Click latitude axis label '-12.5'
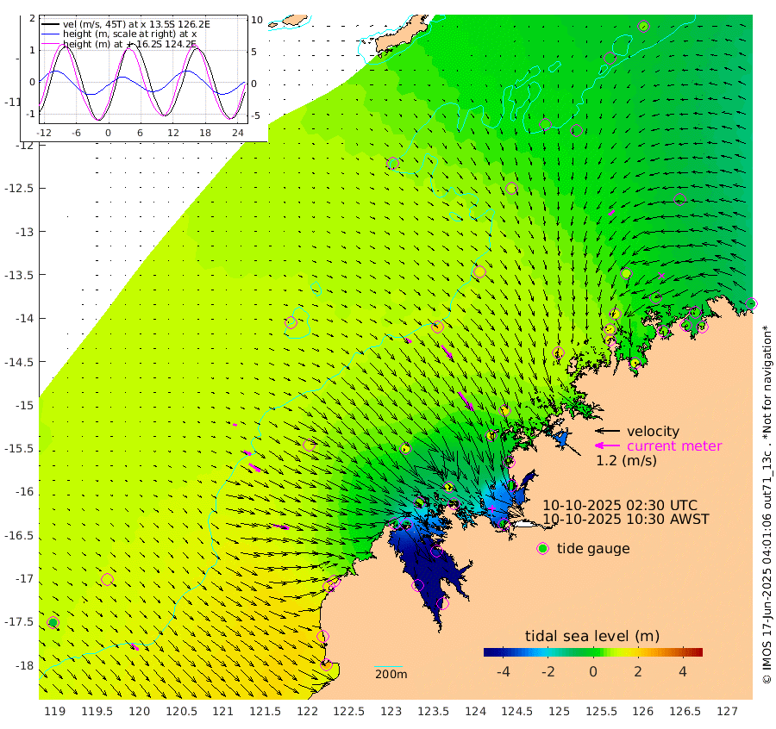The image size is (776, 729). pyautogui.click(x=18, y=189)
